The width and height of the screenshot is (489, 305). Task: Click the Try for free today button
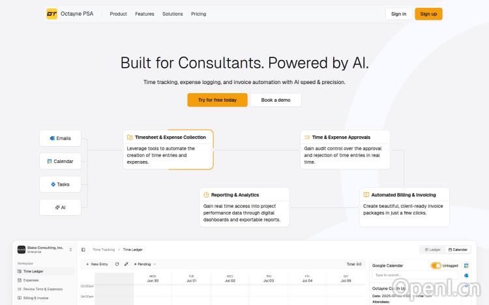tap(217, 100)
